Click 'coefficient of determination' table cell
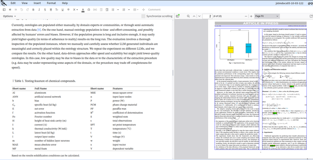 pyautogui.click(x=128, y=113)
